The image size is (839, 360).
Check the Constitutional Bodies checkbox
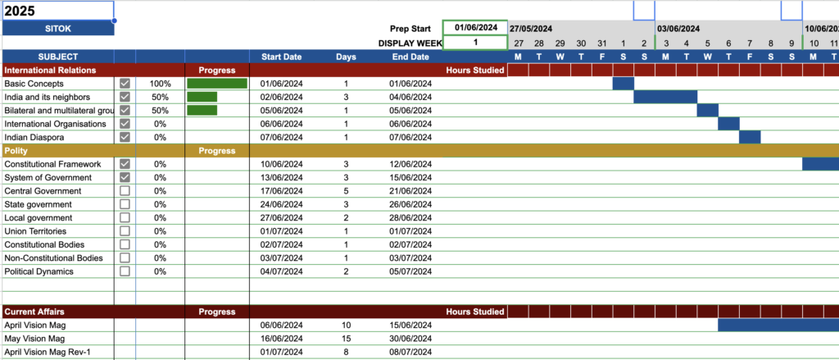click(125, 244)
